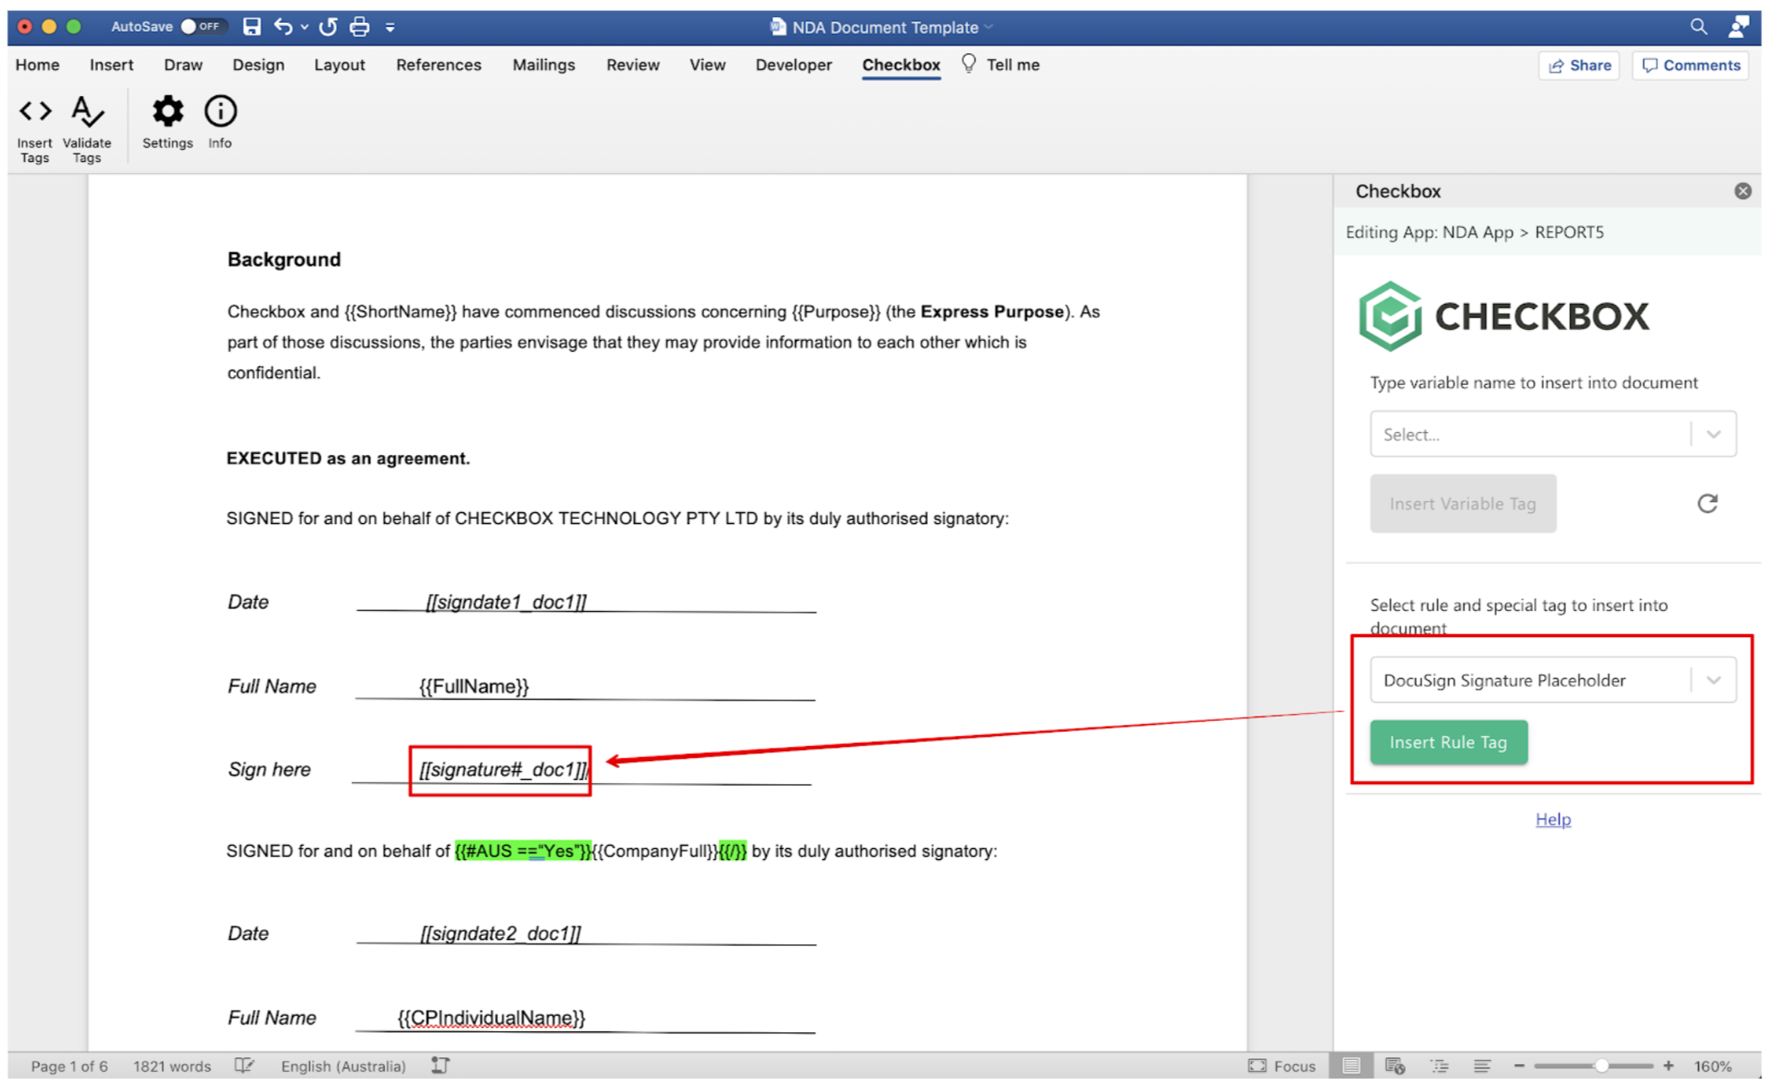1766x1087 pixels.
Task: Select the Checkbox ribbon tab
Action: 901,65
